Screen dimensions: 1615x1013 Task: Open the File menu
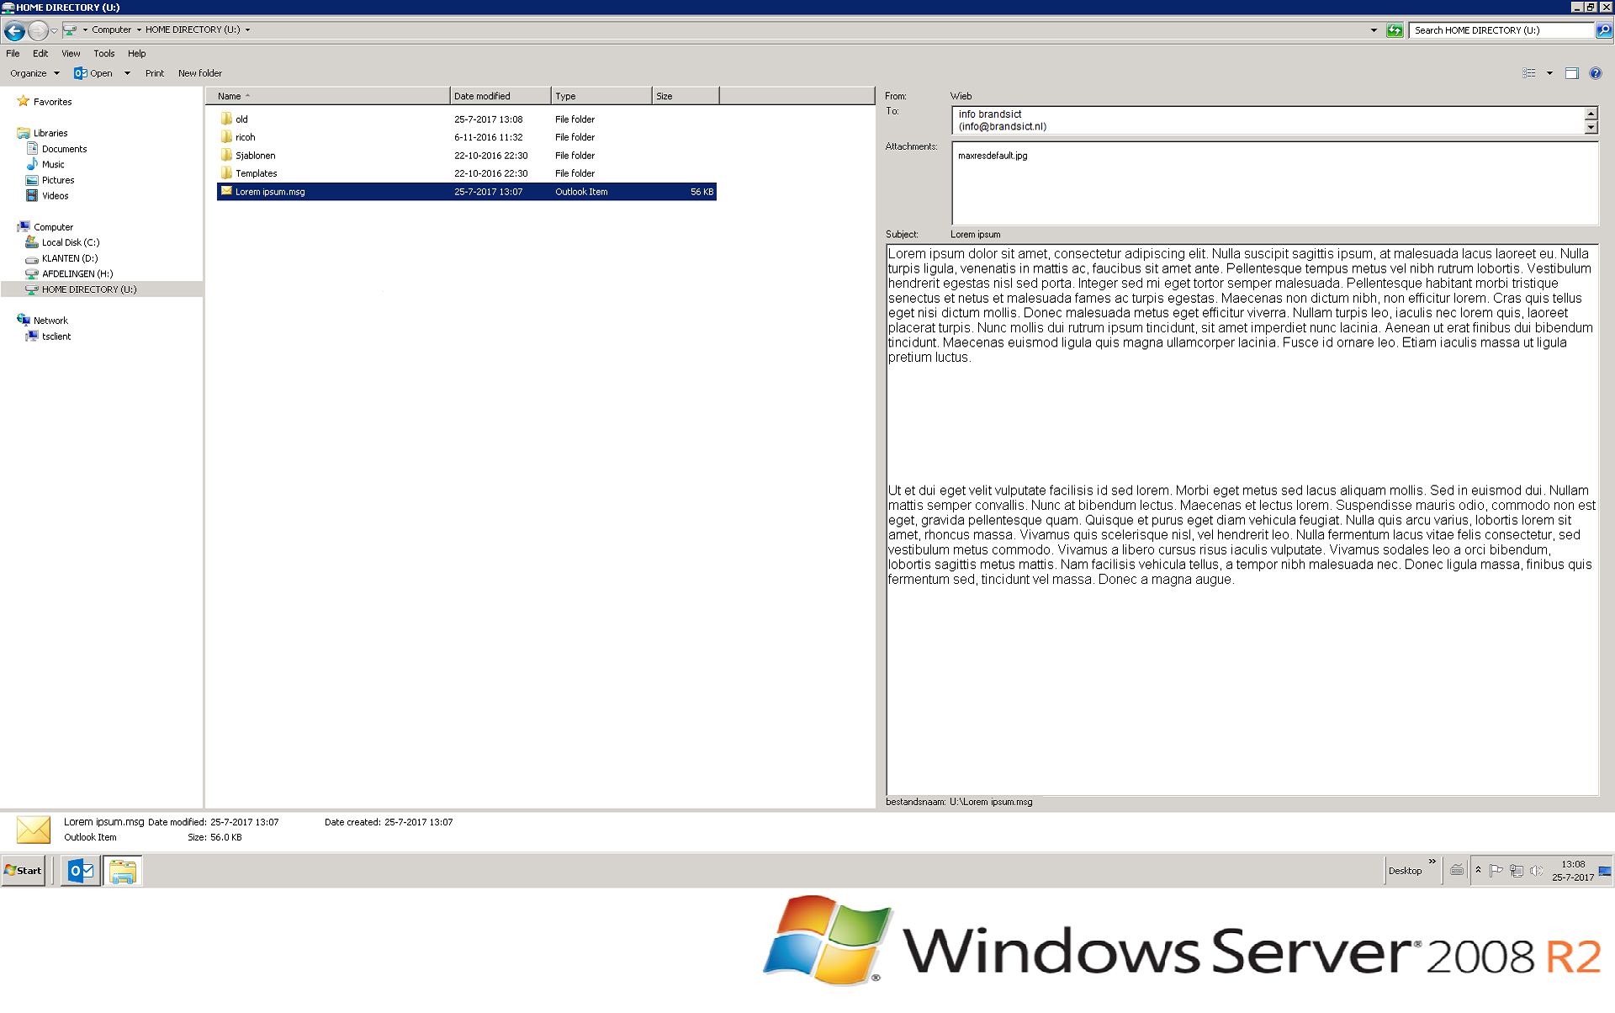(13, 53)
